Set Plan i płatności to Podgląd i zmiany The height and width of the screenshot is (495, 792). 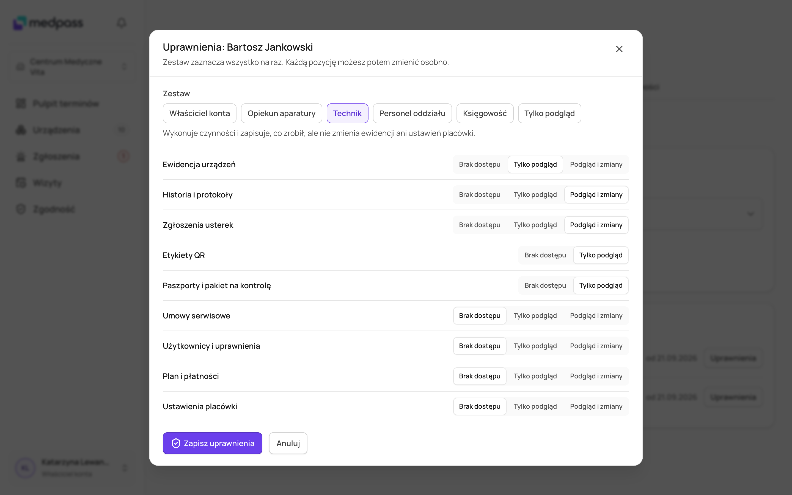click(596, 376)
